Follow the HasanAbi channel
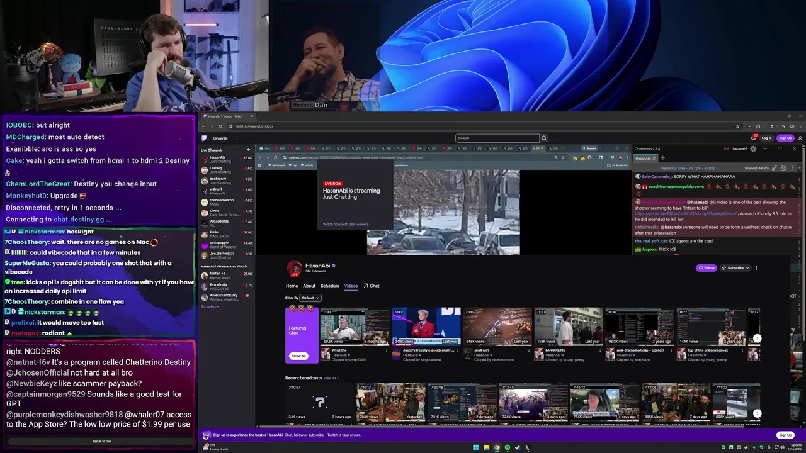 707,267
